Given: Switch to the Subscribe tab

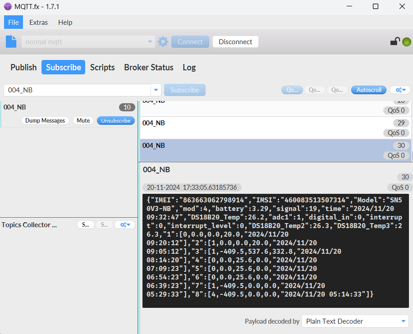Looking at the screenshot, I should 63,68.
